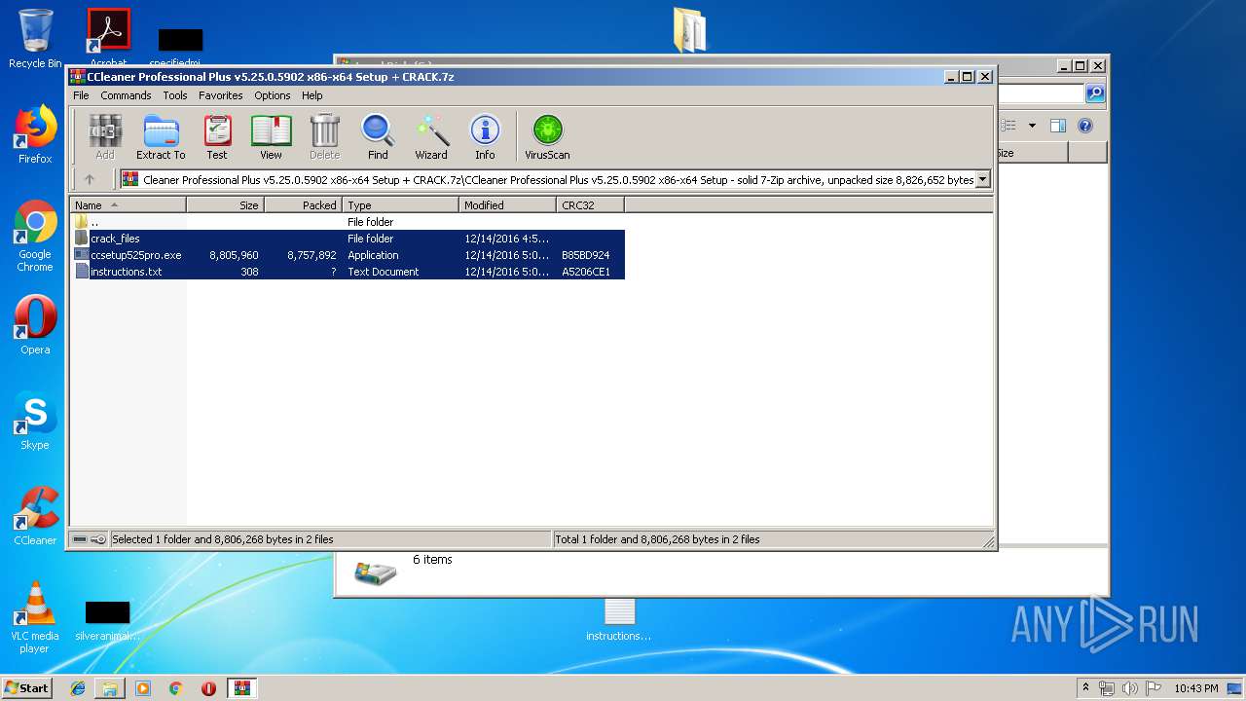Click the Add toolbar icon in WinRAR

[x=105, y=136]
